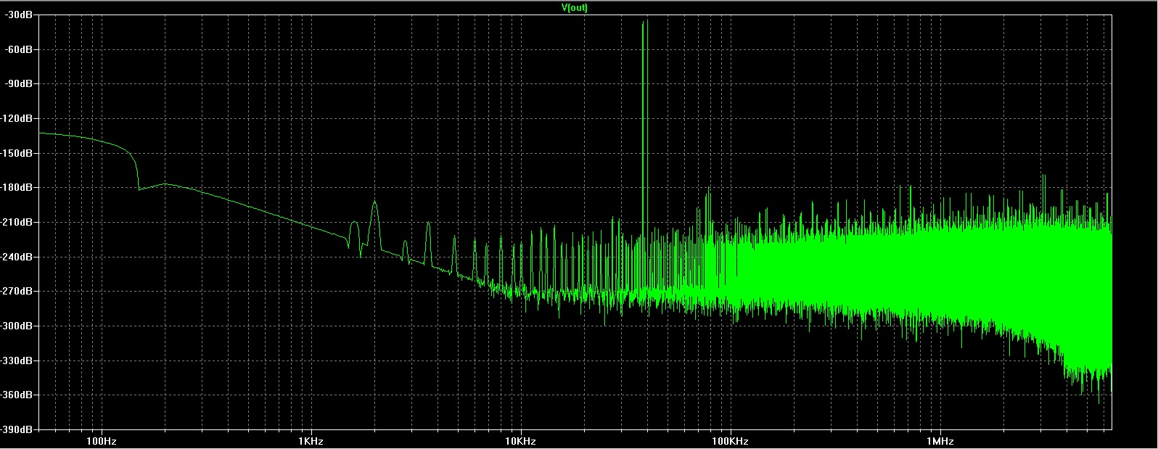1158x449 pixels.
Task: Click the -270dB axis label
Action: coord(16,292)
